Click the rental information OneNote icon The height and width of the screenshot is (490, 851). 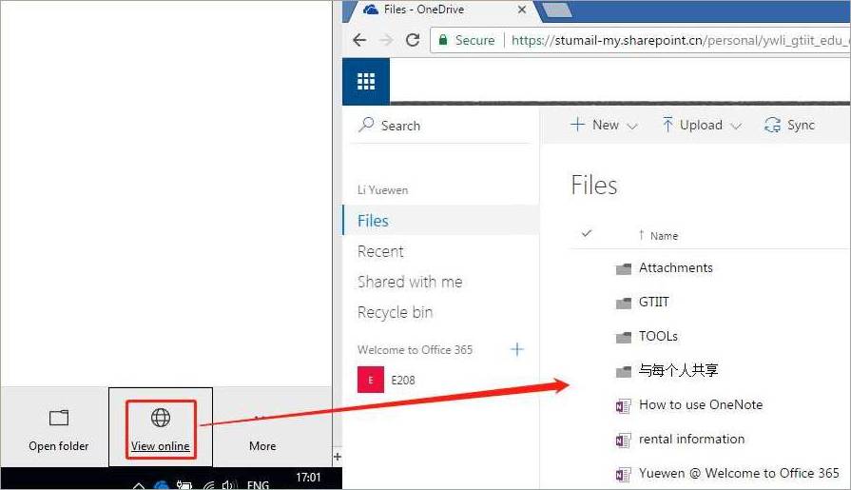click(x=623, y=440)
